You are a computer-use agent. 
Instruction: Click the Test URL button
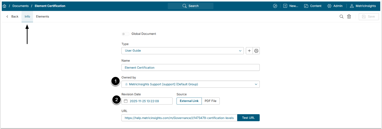[248, 118]
